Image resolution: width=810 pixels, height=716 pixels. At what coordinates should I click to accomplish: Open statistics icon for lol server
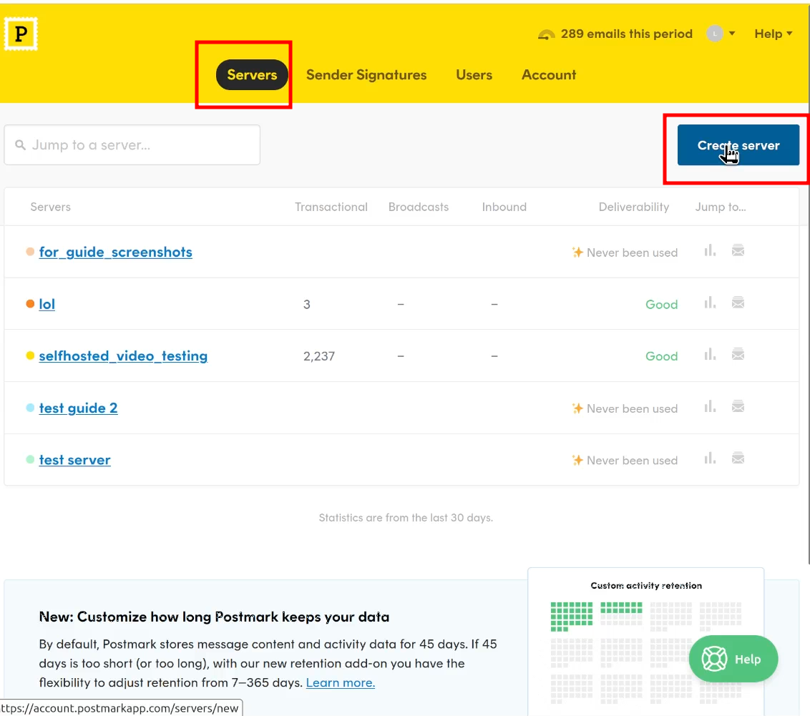tap(710, 303)
